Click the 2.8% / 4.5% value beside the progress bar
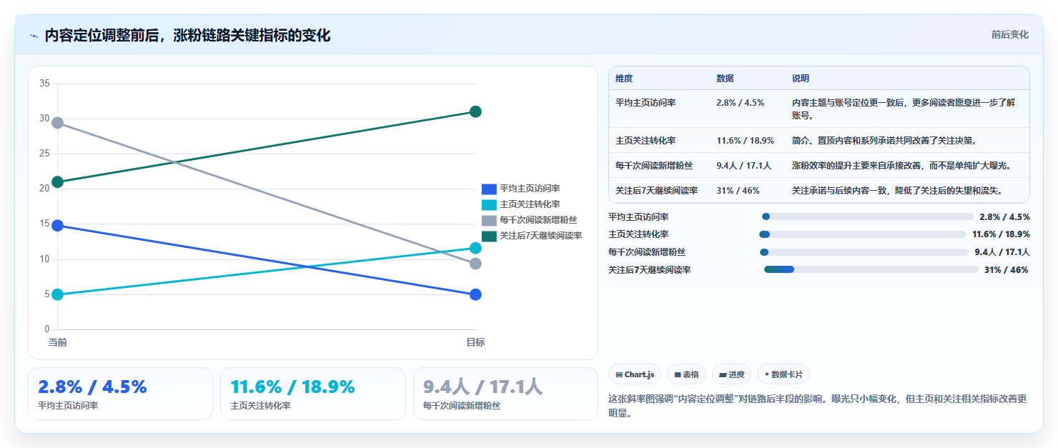1058x448 pixels. click(1004, 216)
